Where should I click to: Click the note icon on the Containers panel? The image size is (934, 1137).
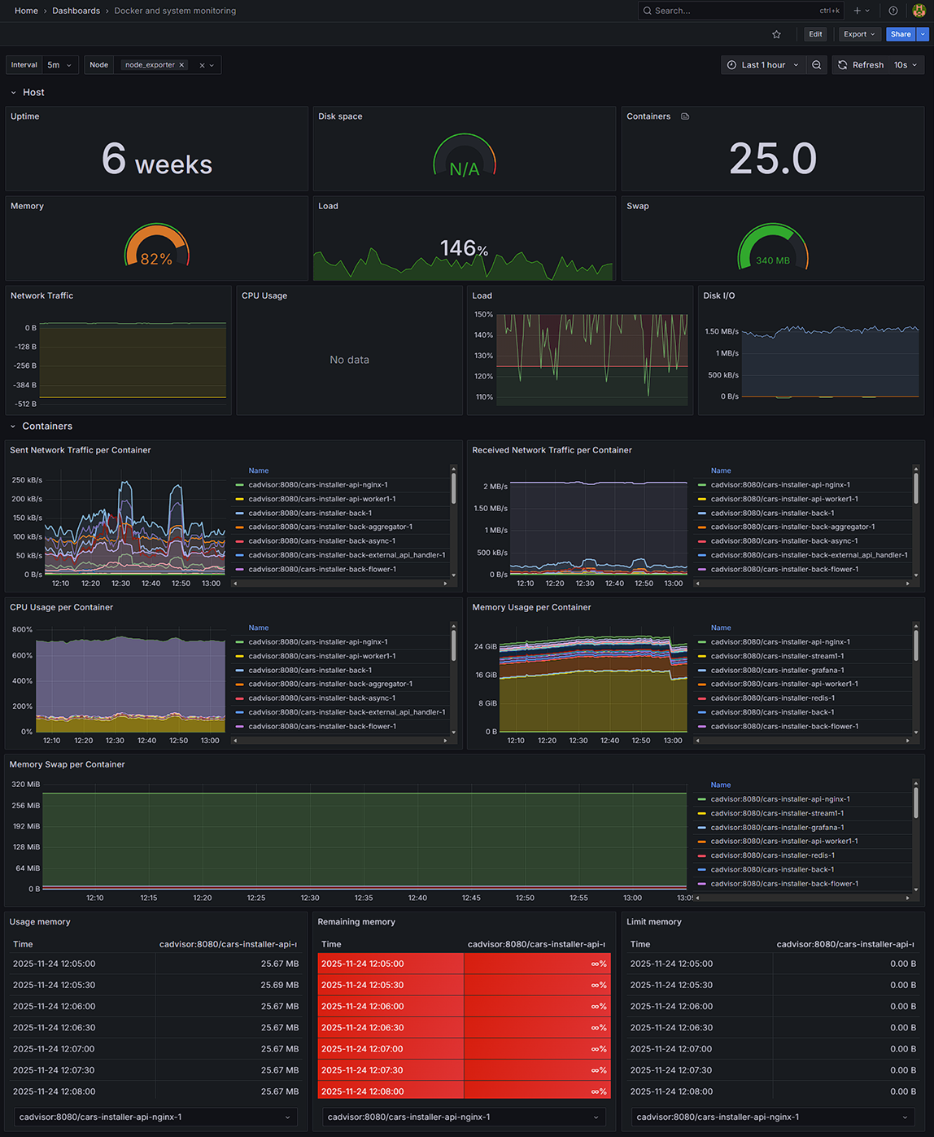(684, 116)
